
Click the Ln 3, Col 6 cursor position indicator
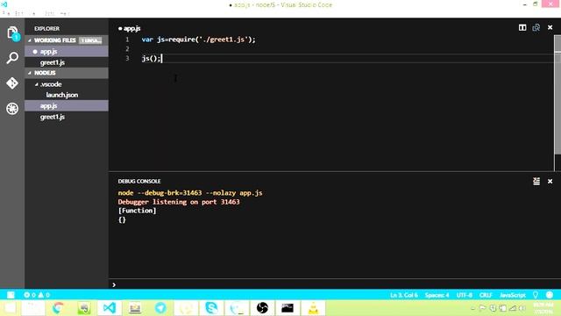[x=403, y=295]
